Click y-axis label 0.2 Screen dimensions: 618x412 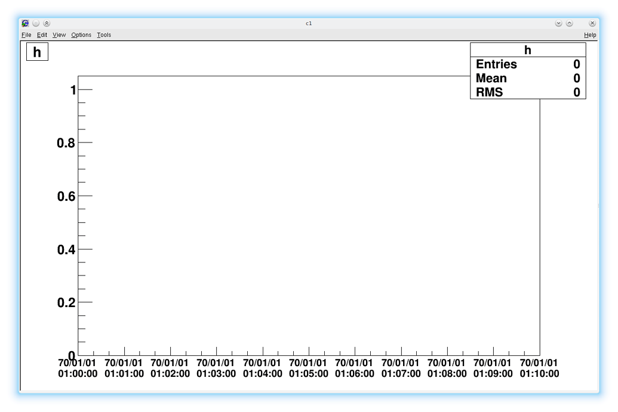coord(66,303)
